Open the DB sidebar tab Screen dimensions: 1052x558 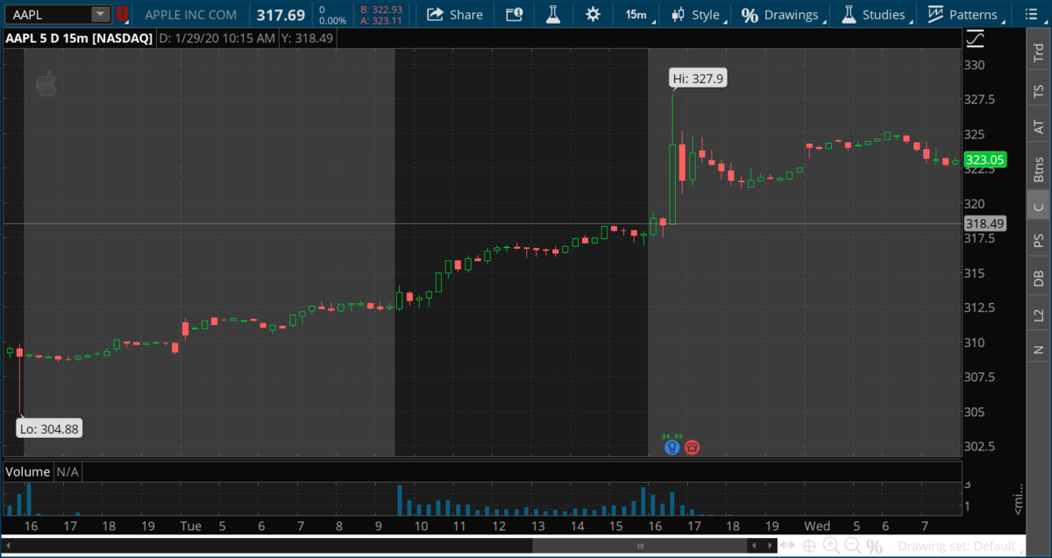click(1038, 278)
